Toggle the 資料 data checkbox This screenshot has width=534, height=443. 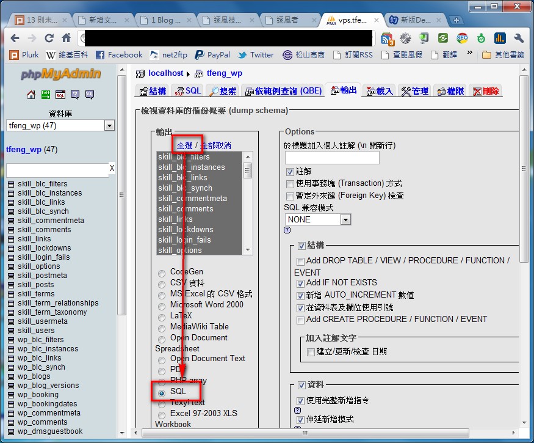301,385
